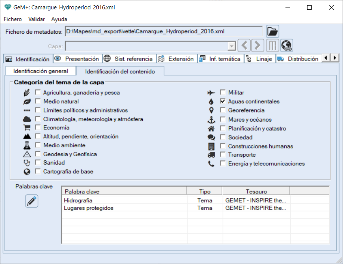Switch to the Distribución tab

(298, 59)
